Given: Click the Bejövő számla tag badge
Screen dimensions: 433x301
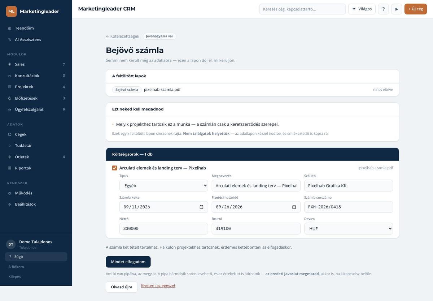Looking at the screenshot, I should [127, 90].
